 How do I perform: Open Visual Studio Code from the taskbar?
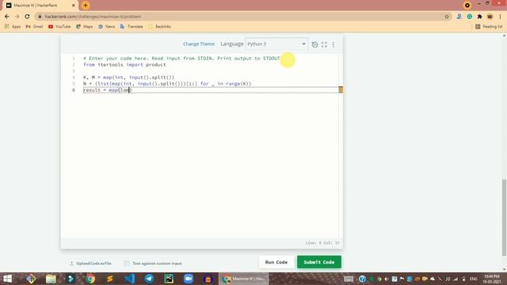130,279
